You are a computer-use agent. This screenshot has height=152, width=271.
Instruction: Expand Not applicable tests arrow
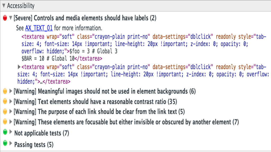tap(11, 132)
